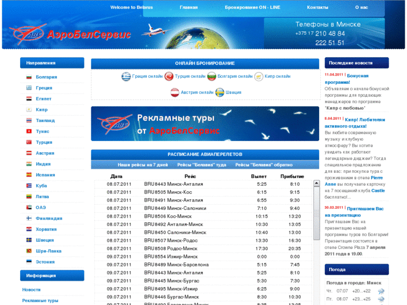Open Бронирование ON - LINE menu item
Viewport: 407px width, 305px height.
pos(252,7)
